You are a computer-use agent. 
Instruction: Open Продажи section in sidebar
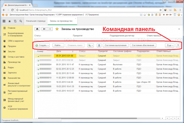tap(12, 46)
